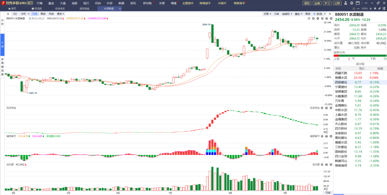Screen dimensions: 387x195
Task: Open the 前复权 adjustment dropdown
Action: 287,14
